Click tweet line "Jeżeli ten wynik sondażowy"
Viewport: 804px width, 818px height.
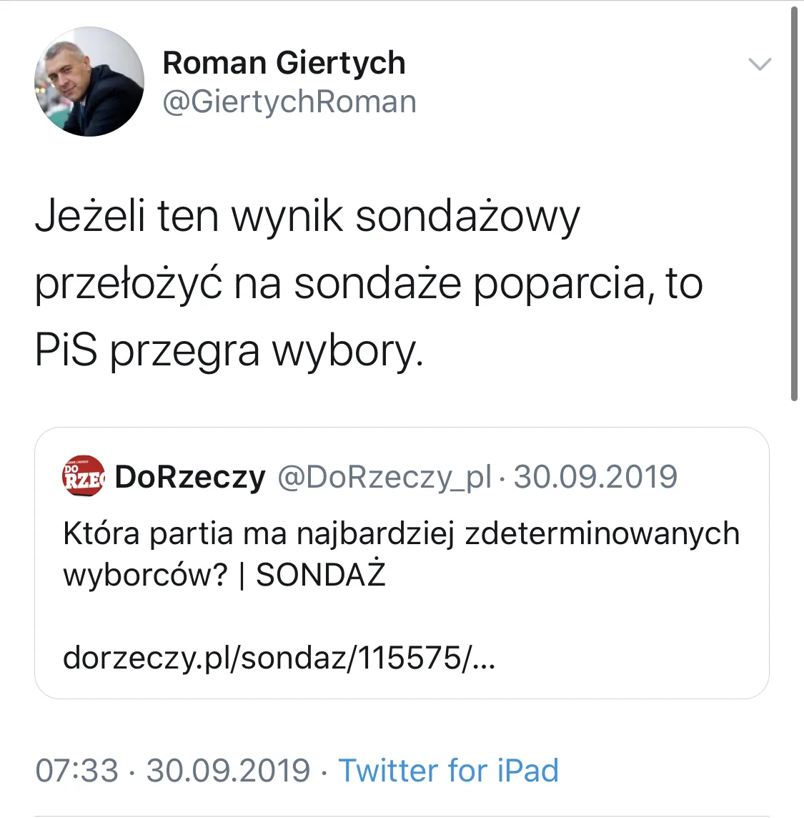click(307, 216)
